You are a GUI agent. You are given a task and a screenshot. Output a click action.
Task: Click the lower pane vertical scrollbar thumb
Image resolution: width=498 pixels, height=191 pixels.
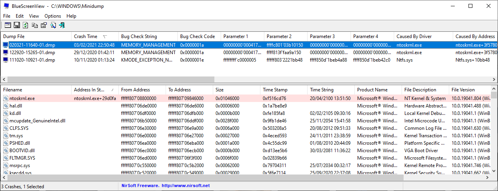[494, 95]
